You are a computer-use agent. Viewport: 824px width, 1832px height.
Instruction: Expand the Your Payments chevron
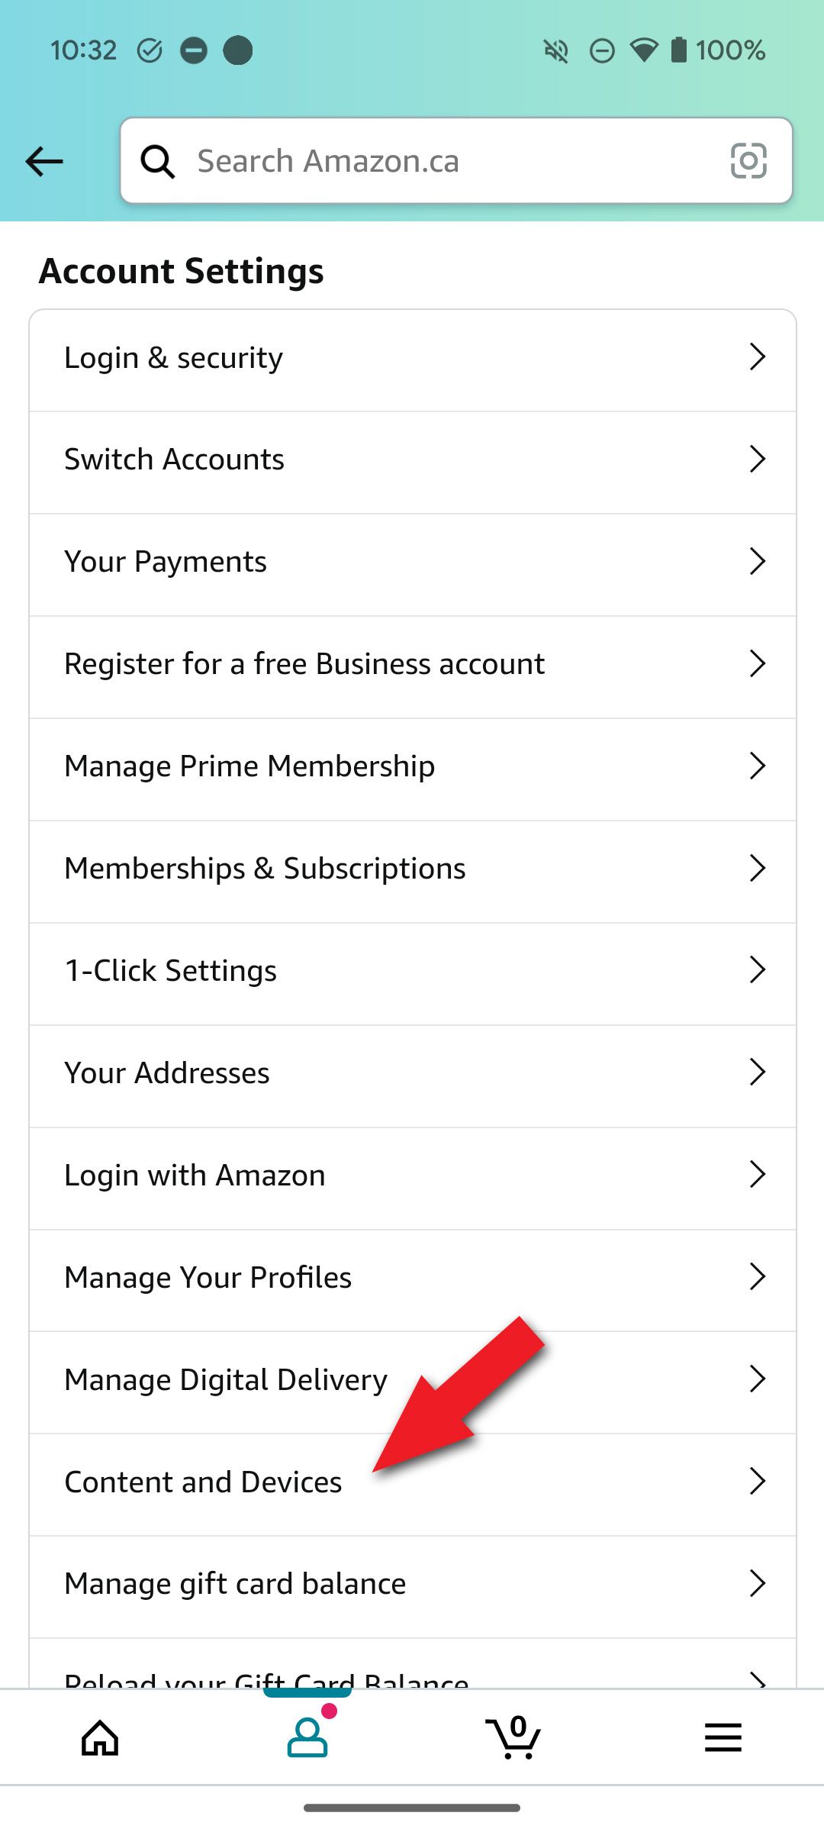[757, 562]
